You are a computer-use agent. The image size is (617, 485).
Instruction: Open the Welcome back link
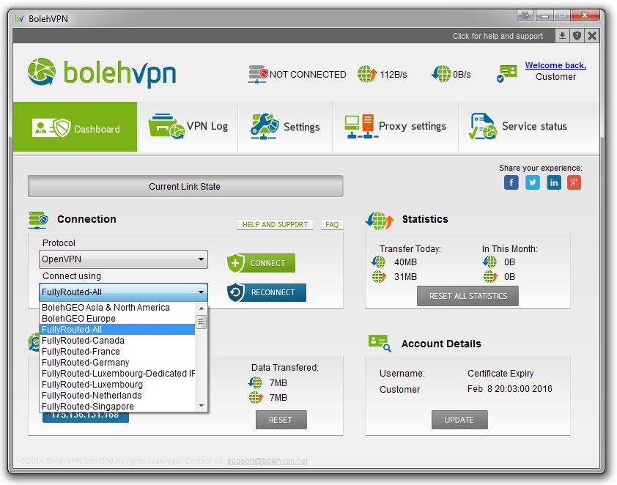click(555, 65)
